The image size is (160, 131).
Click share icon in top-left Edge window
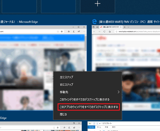click(79, 31)
